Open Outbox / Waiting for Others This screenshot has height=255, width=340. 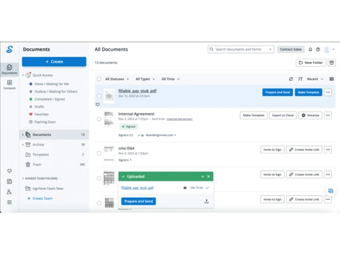click(x=56, y=92)
